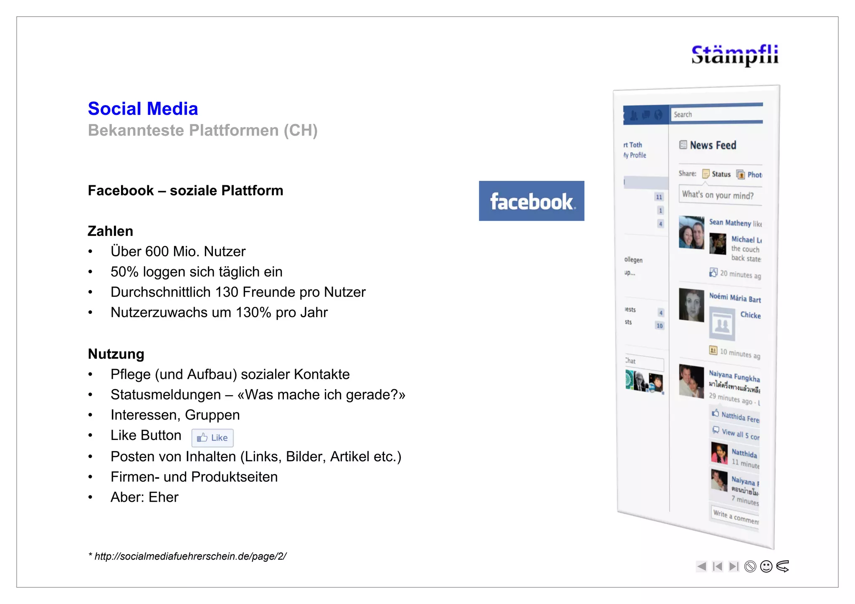Click 'My Profile' in the Facebook sidebar
Image resolution: width=855 pixels, height=604 pixels.
(x=635, y=155)
